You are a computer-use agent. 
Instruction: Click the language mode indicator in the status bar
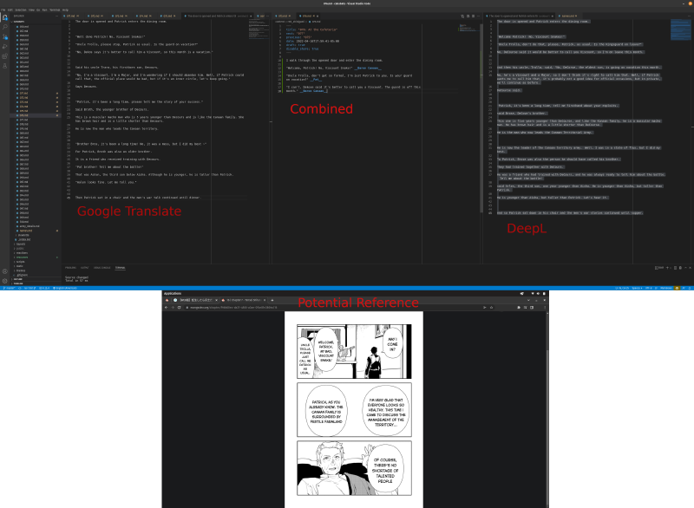click(x=665, y=289)
